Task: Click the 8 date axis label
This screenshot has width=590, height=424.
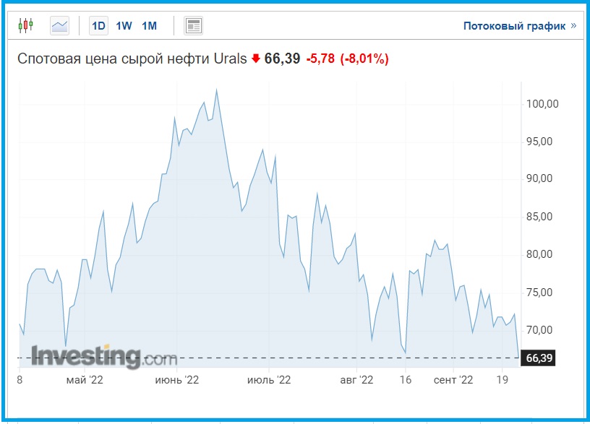Action: (x=20, y=380)
